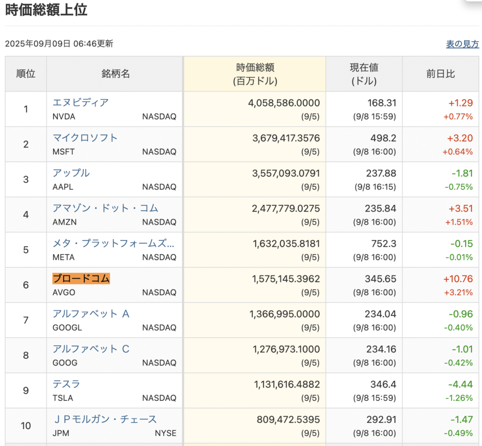Open the アルファベット A stock link
The width and height of the screenshot is (482, 446).
(x=91, y=314)
